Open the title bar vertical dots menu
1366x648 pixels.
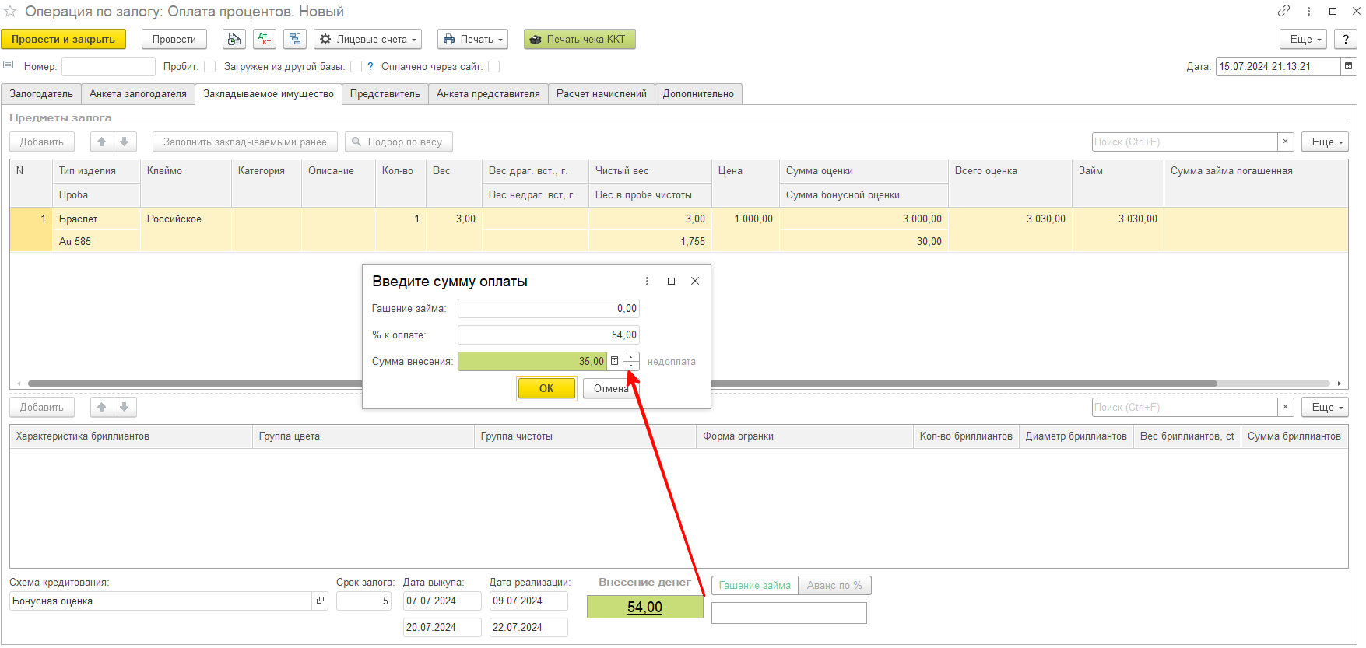pyautogui.click(x=1308, y=11)
